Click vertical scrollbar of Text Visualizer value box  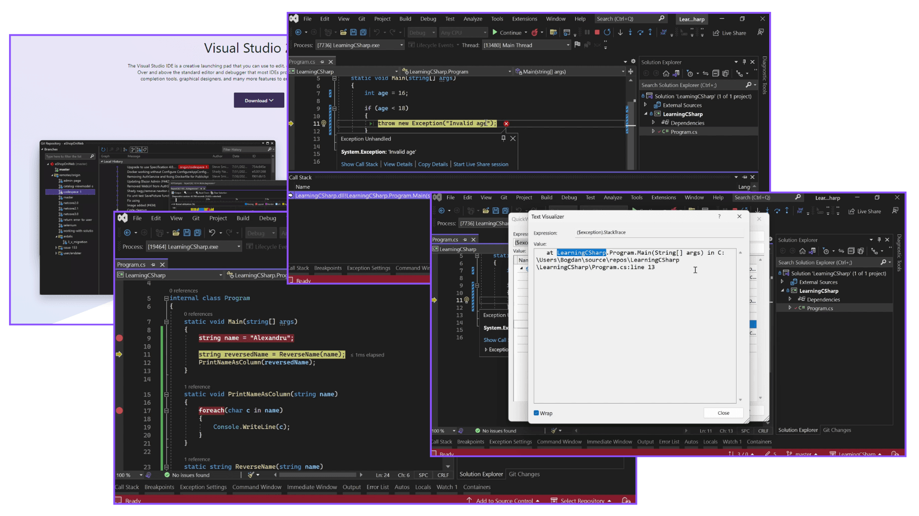[740, 326]
